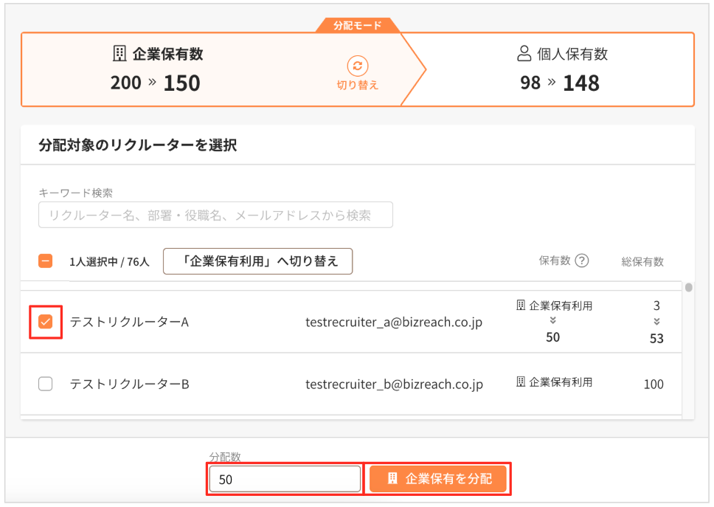
Task: Click the chevron under 3 in 総保有数 column
Action: pyautogui.click(x=656, y=320)
